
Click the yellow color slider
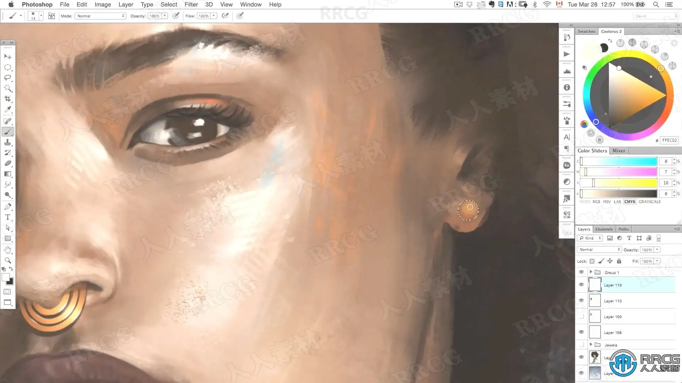tap(618, 183)
